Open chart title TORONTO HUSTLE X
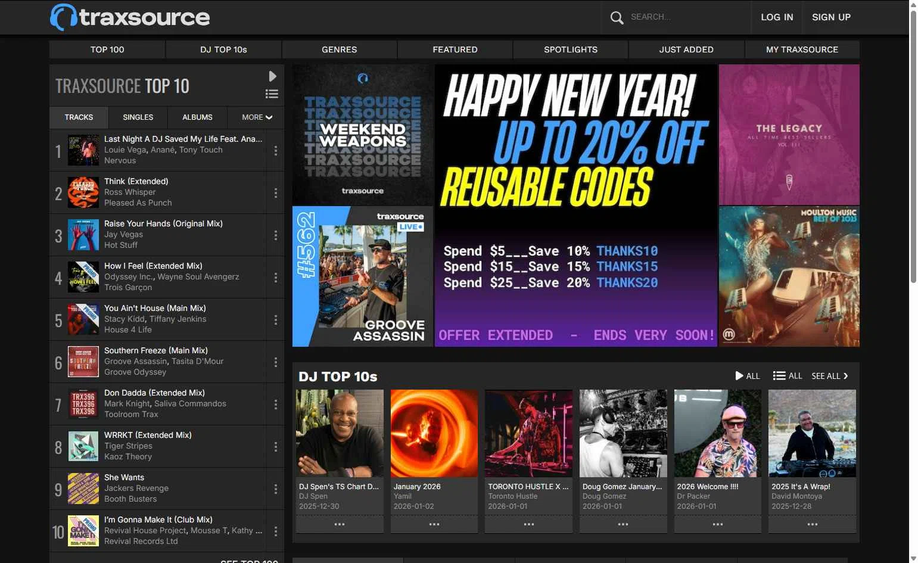The width and height of the screenshot is (918, 563). (528, 487)
